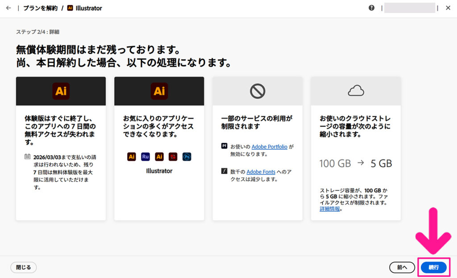Click the calendar icon beside the 2026/03/03 text
The width and height of the screenshot is (457, 278).
pos(28,157)
